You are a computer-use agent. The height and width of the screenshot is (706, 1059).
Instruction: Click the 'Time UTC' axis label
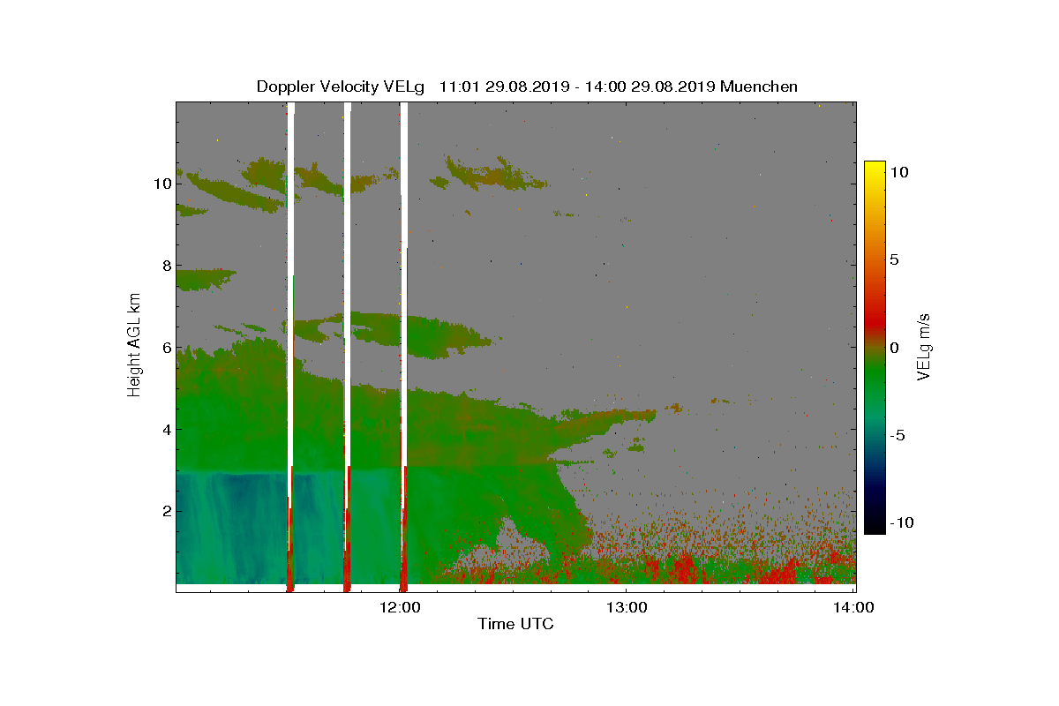[516, 625]
